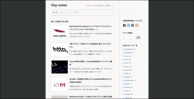This screenshot has width=194, height=99.
Task: Open the PHP category link
Action: (126, 60)
